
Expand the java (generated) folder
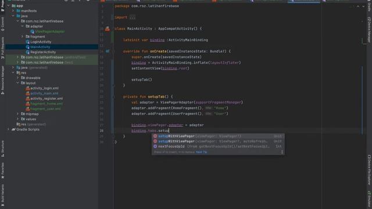pyautogui.click(x=13, y=67)
